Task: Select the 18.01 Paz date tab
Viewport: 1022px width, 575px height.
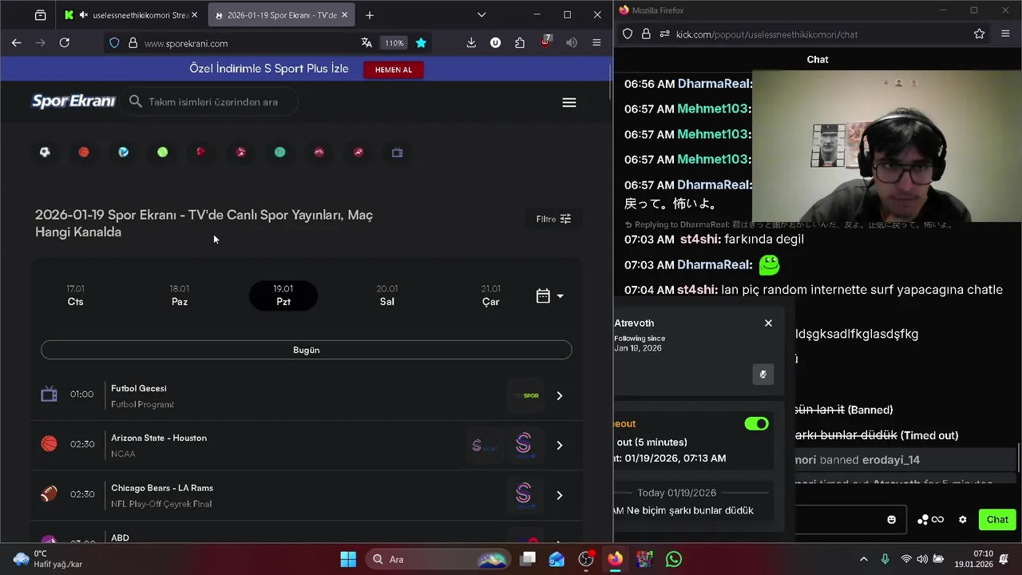Action: point(180,295)
